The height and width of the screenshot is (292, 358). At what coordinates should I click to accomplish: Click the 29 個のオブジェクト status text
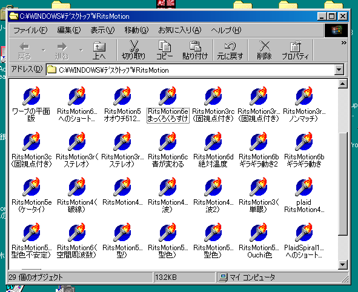(x=36, y=277)
